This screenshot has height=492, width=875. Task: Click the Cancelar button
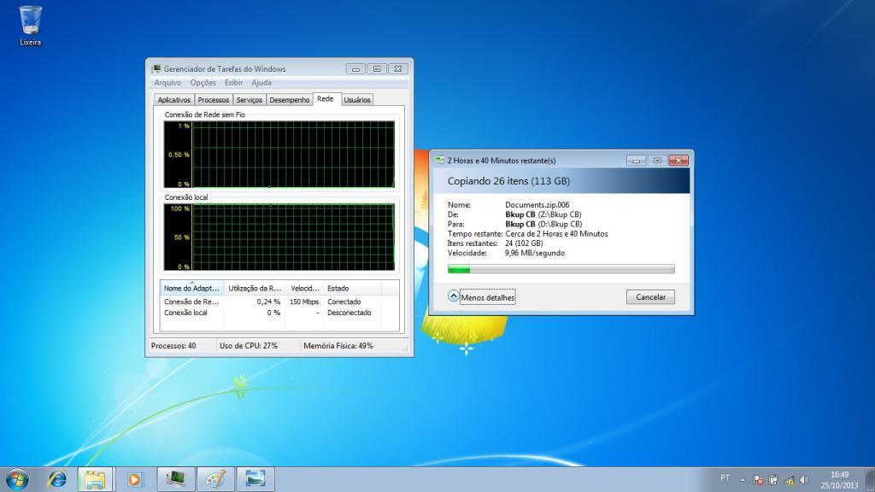click(x=650, y=296)
